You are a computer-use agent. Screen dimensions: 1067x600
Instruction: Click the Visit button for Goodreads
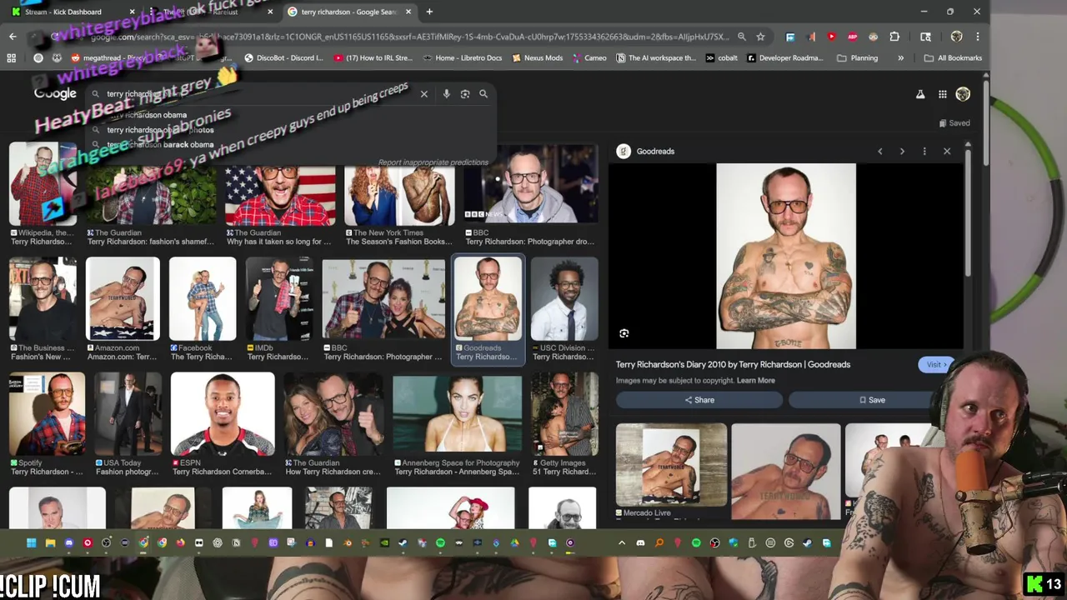[936, 365]
